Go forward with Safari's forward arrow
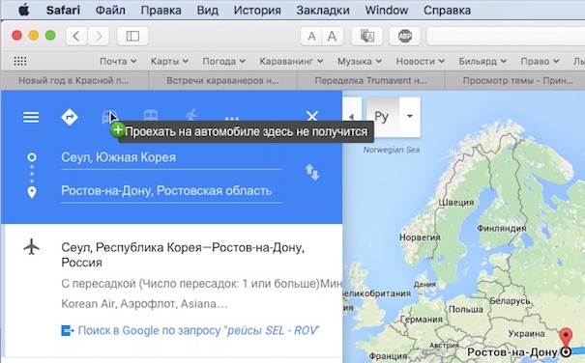 coord(99,36)
